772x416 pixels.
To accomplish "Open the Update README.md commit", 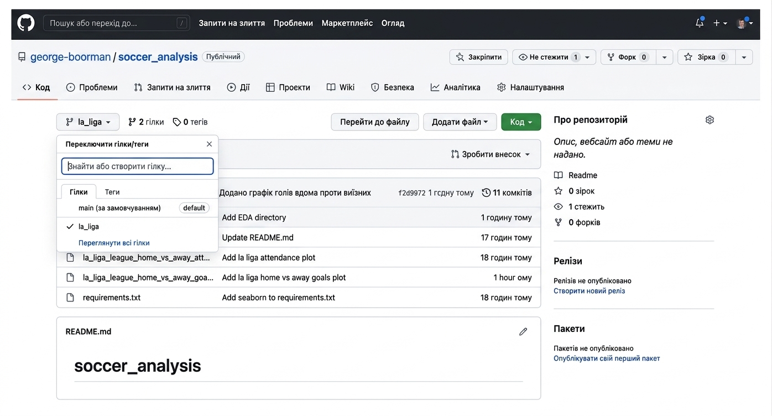I will pyautogui.click(x=258, y=237).
